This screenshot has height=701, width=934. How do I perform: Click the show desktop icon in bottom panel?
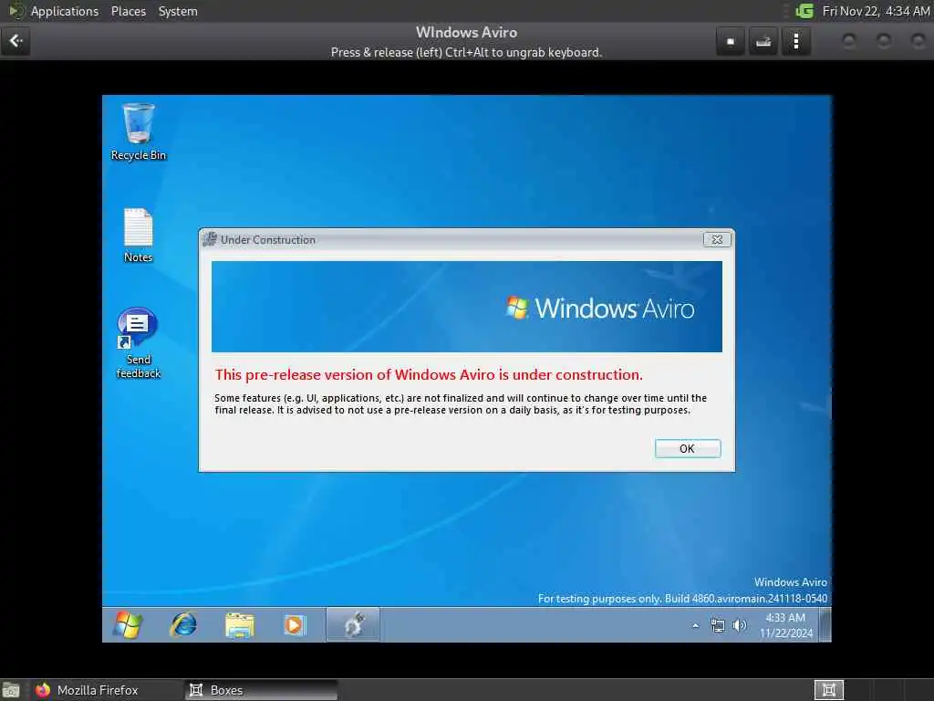coord(11,690)
